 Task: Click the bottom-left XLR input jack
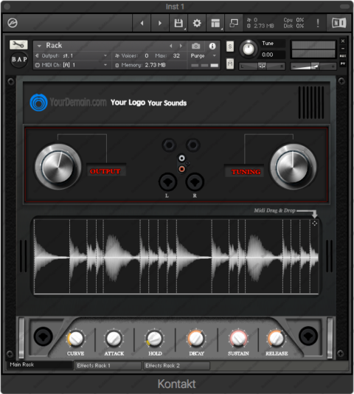click(43, 336)
